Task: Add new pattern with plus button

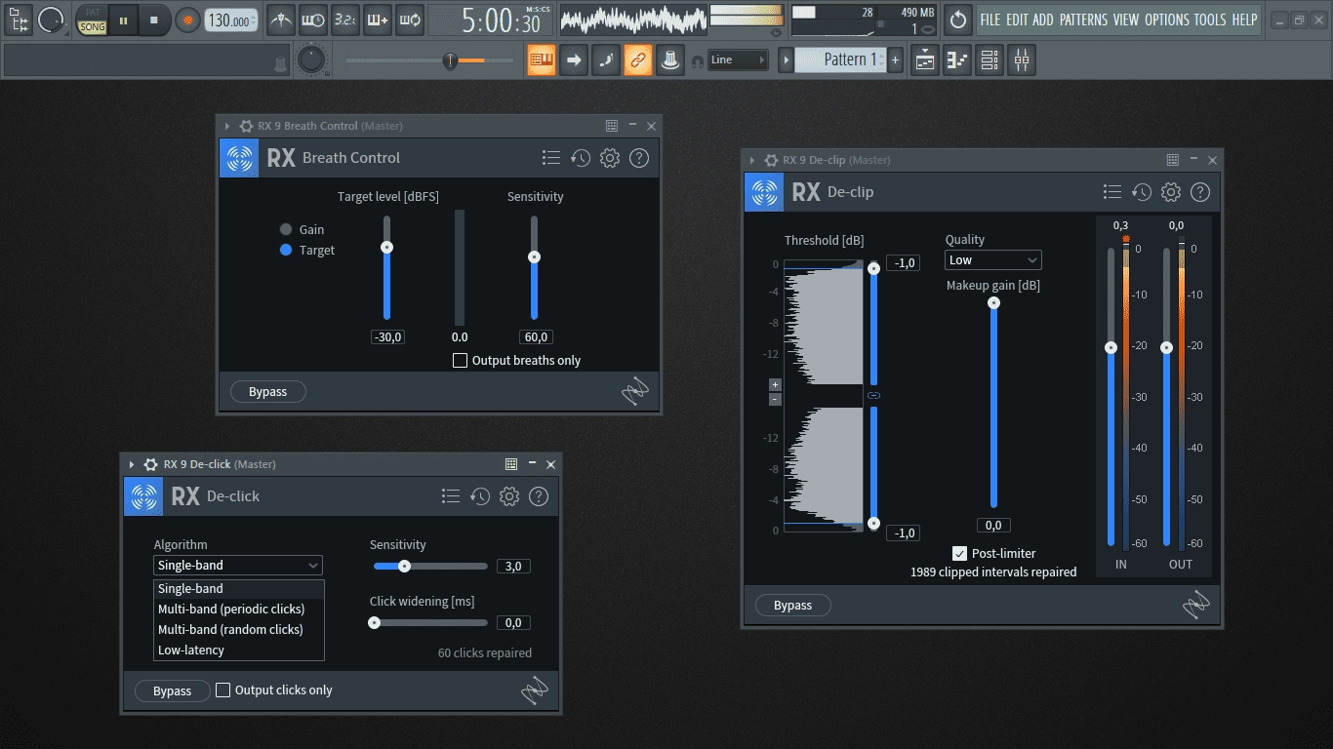Action: 895,59
